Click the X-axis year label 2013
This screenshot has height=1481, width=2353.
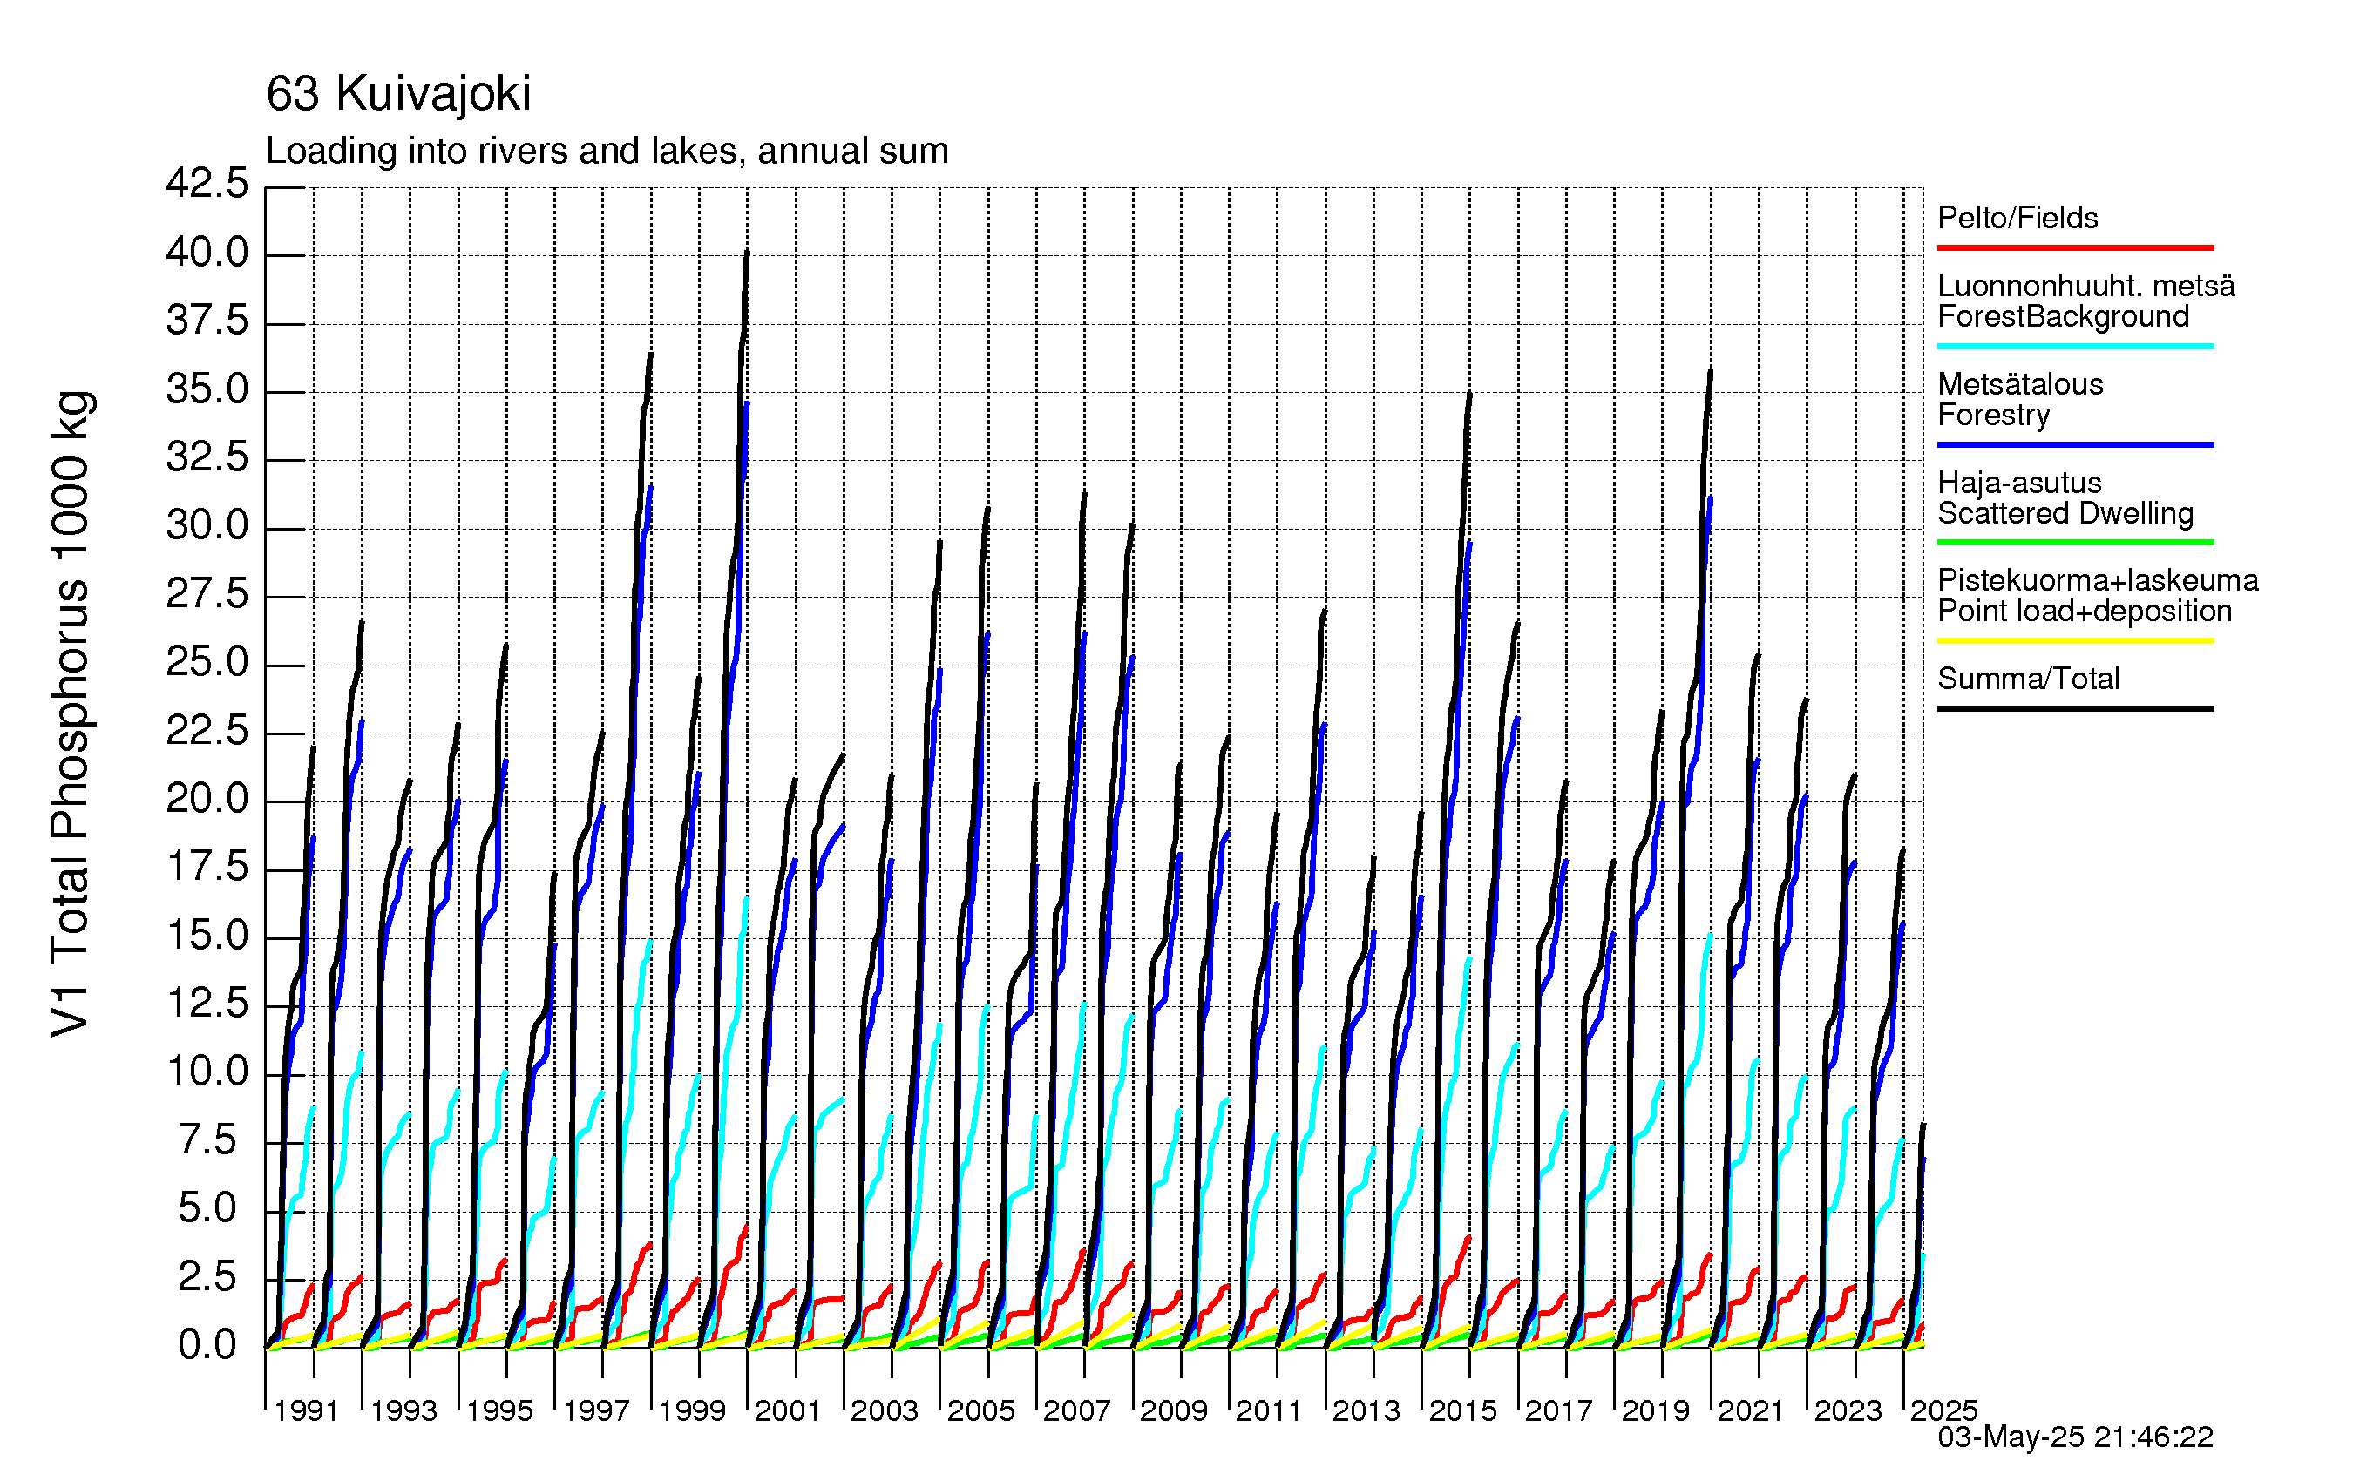point(1366,1410)
